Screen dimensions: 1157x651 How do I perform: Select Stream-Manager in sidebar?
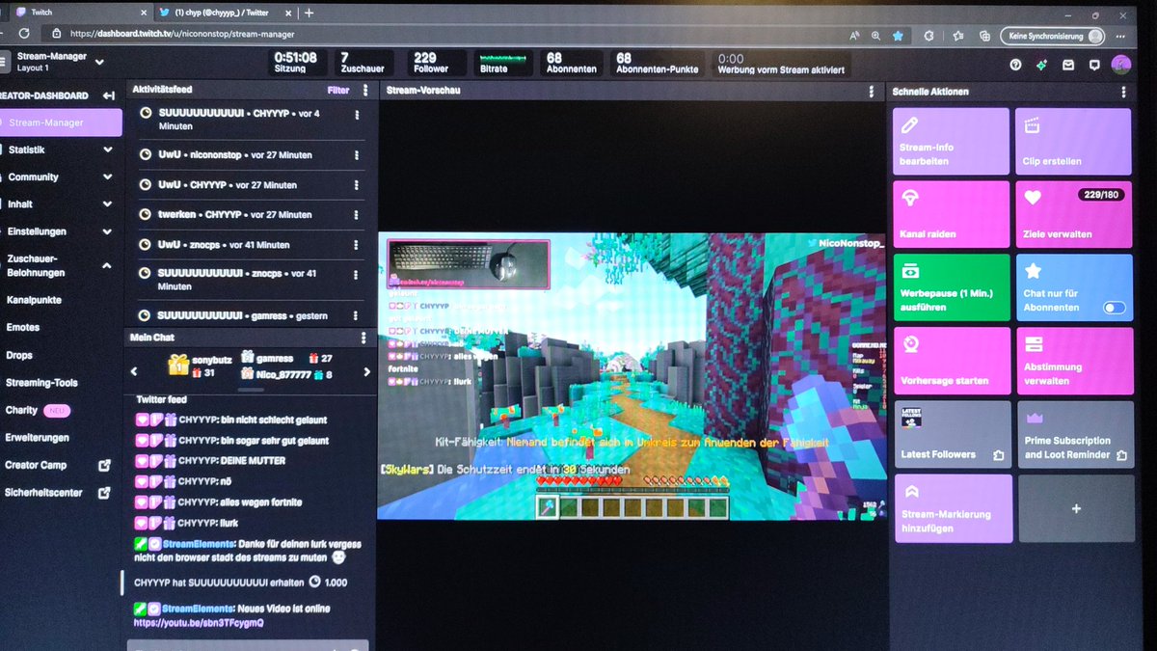(x=60, y=122)
